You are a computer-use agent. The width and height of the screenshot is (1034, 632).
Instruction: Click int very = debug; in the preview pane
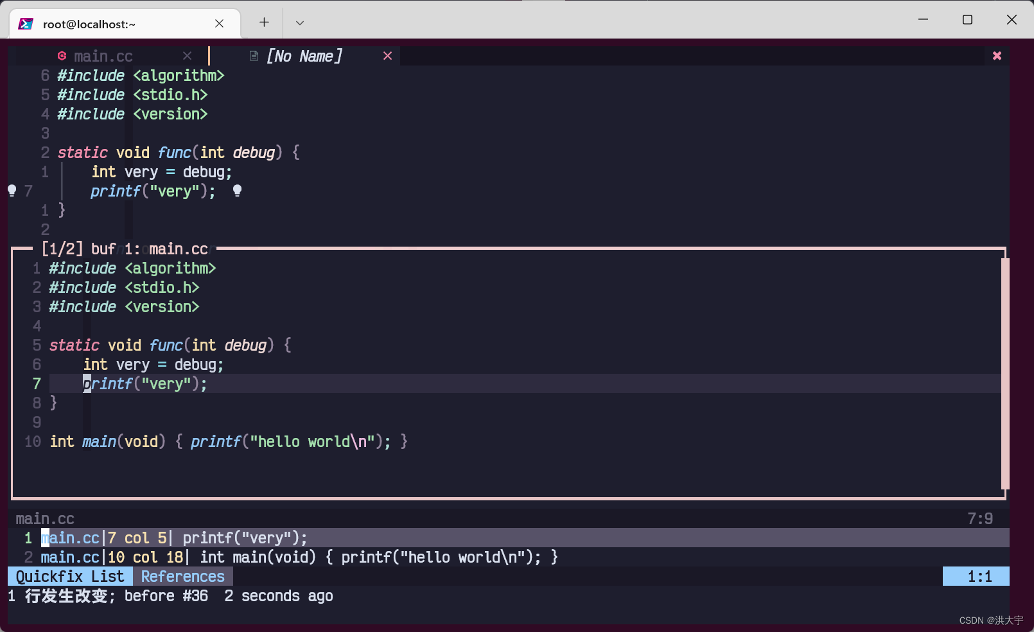(x=153, y=365)
